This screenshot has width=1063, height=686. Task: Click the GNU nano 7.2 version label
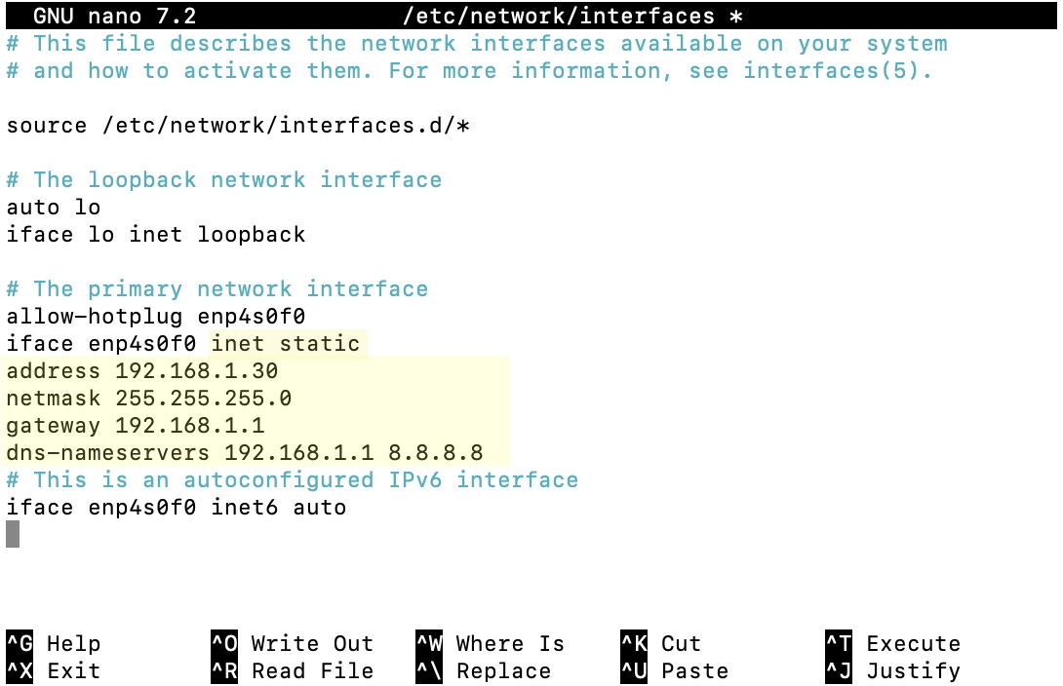point(114,16)
